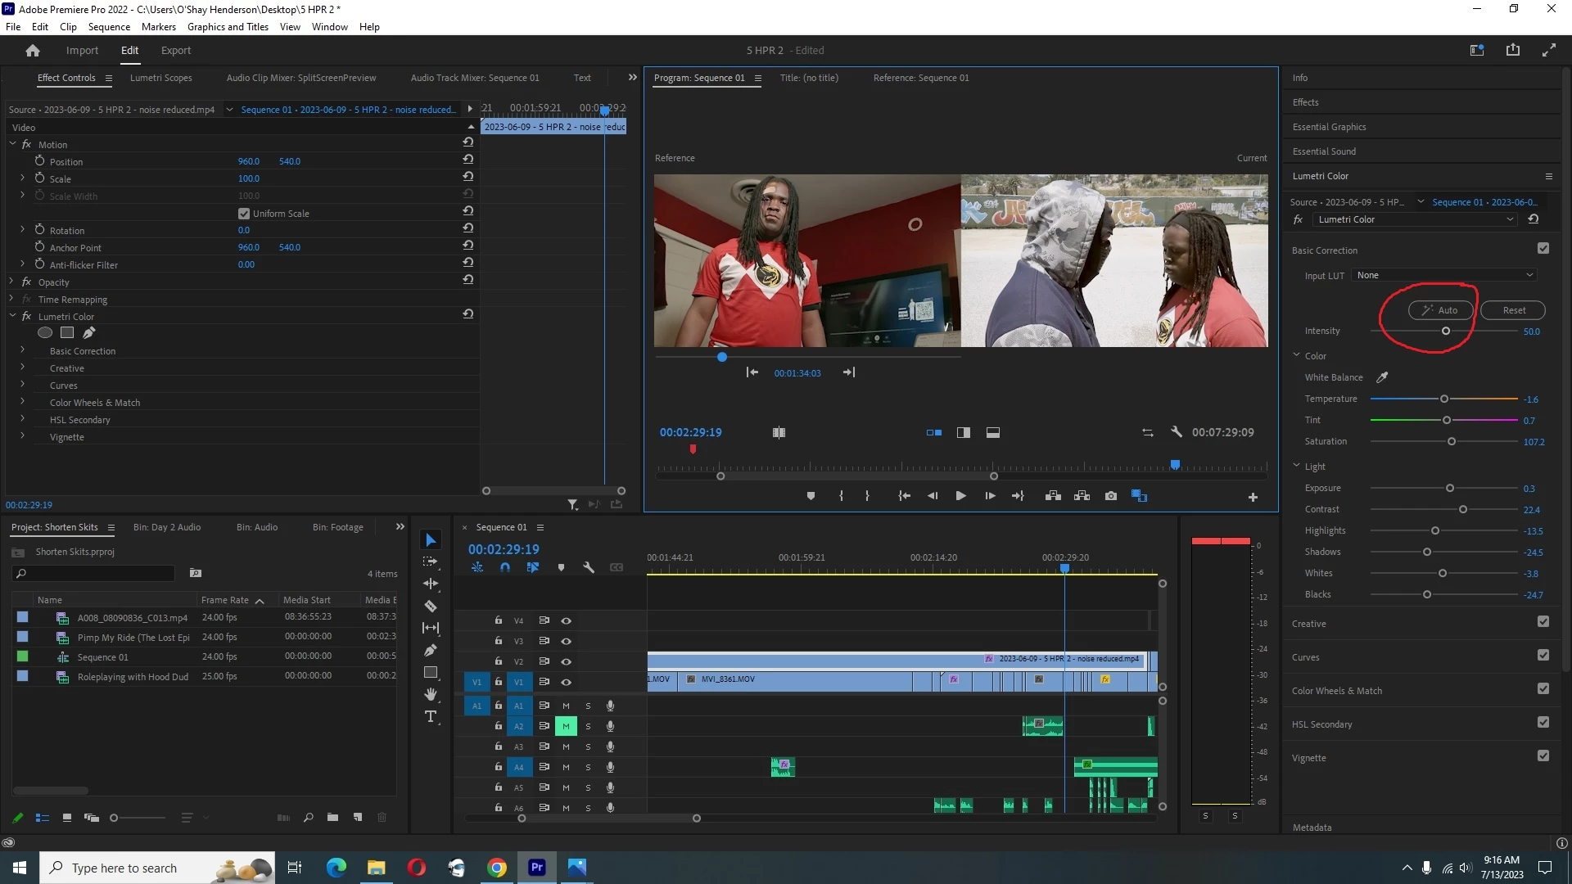
Task: Switch to the Lumetri Scopes tab
Action: click(160, 78)
